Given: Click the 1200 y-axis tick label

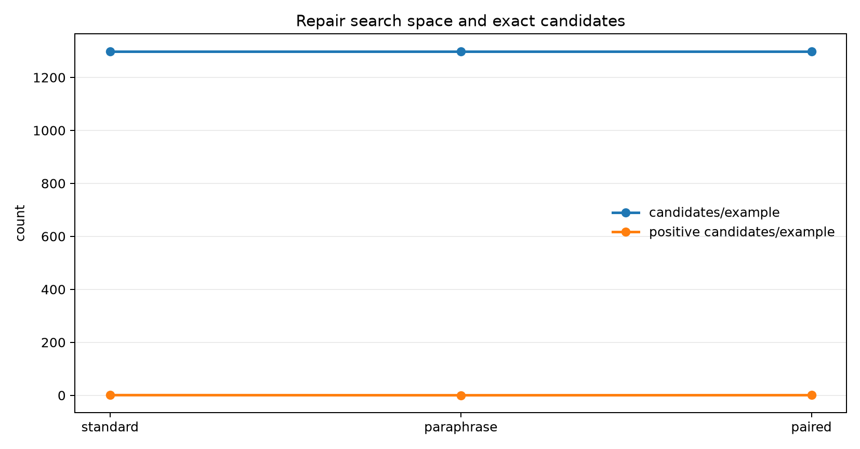Looking at the screenshot, I should click(x=49, y=78).
